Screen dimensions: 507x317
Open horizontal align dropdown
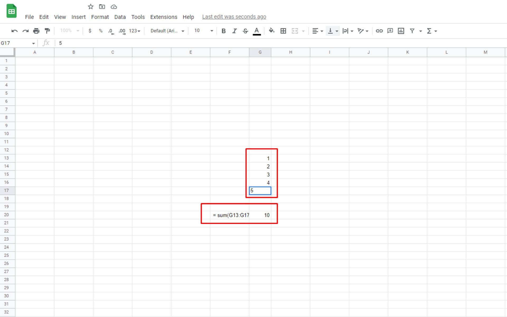[x=318, y=31]
